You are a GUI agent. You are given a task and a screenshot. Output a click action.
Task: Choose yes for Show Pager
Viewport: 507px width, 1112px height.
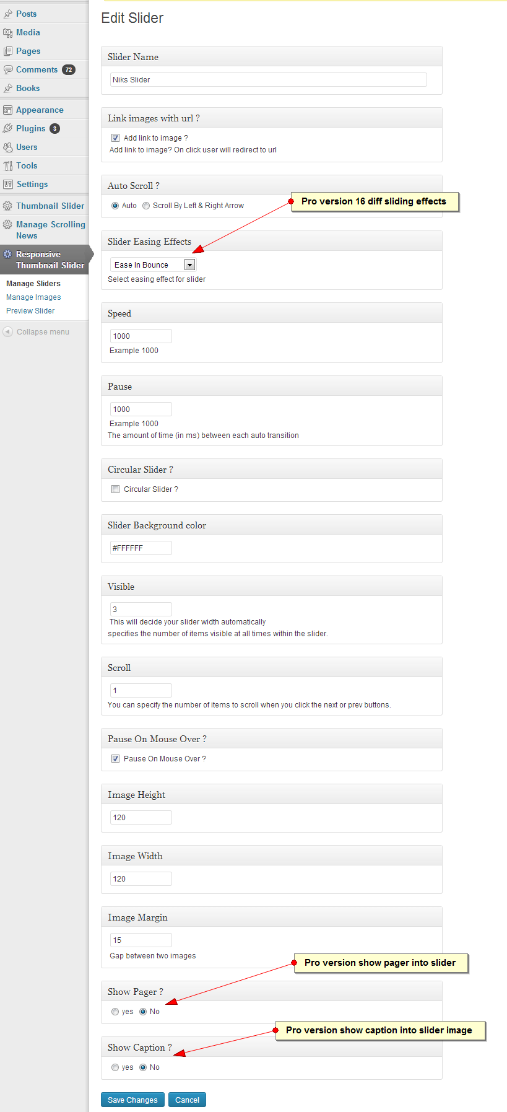point(115,1012)
